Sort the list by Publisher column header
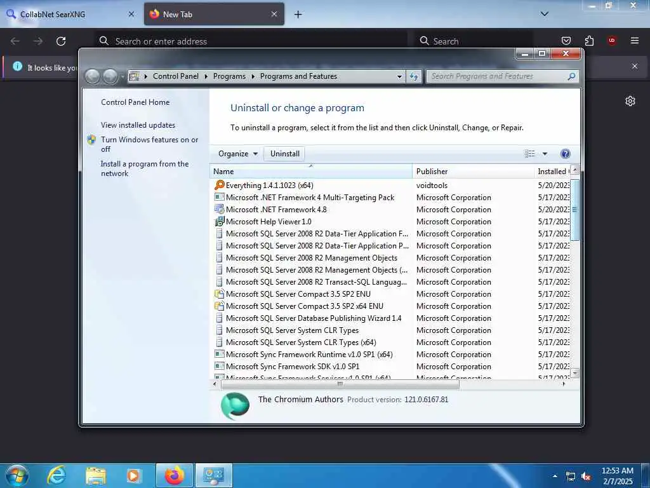The width and height of the screenshot is (650, 488). [x=473, y=172]
